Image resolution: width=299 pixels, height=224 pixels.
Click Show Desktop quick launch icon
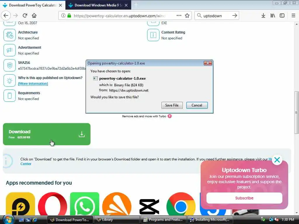coord(21,220)
